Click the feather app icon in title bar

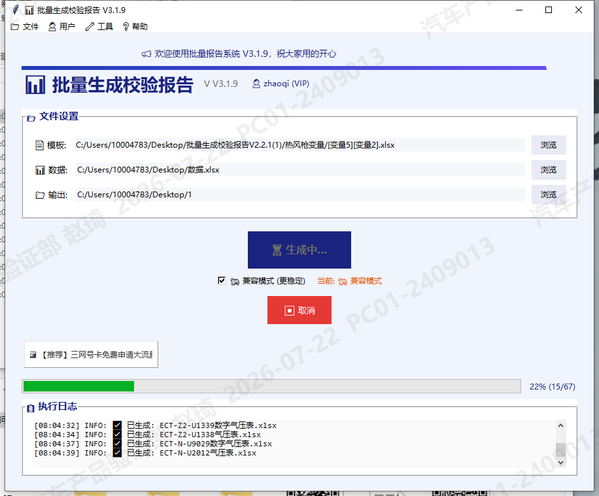pyautogui.click(x=15, y=10)
